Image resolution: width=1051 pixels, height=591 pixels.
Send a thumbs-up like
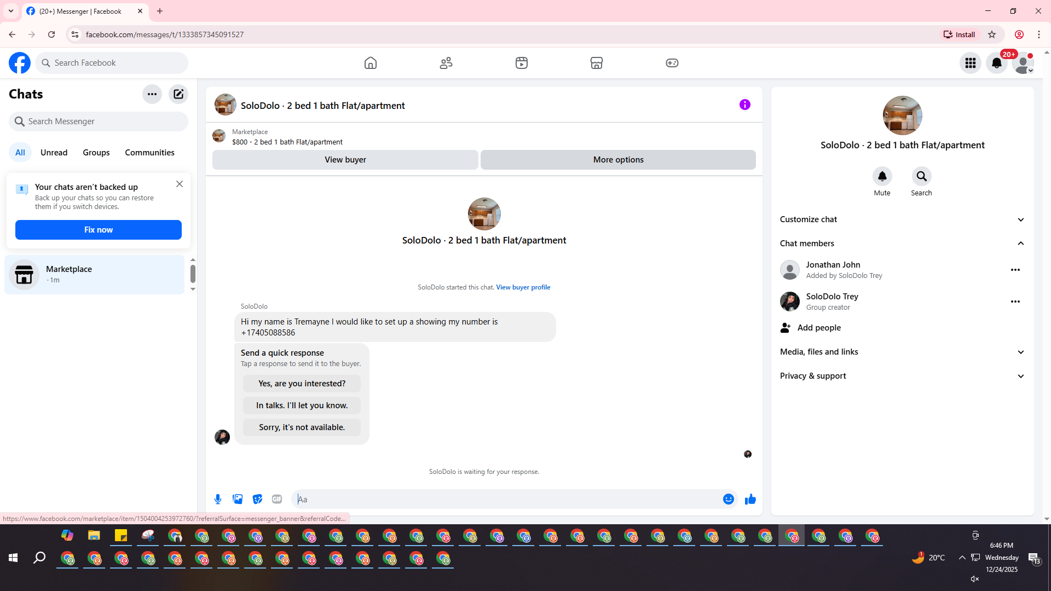(x=750, y=499)
